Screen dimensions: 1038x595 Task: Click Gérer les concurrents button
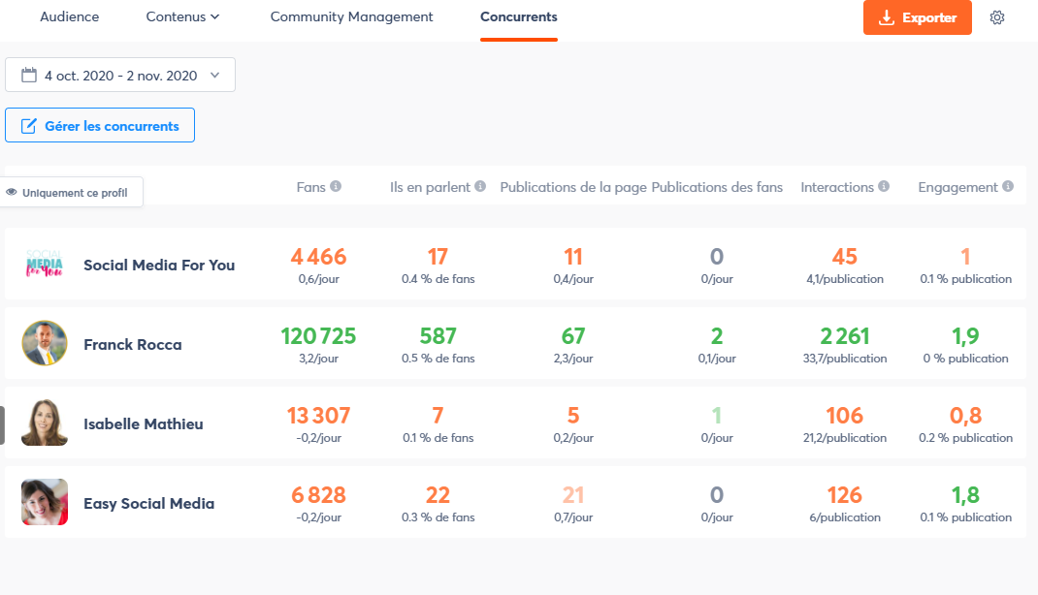click(100, 126)
